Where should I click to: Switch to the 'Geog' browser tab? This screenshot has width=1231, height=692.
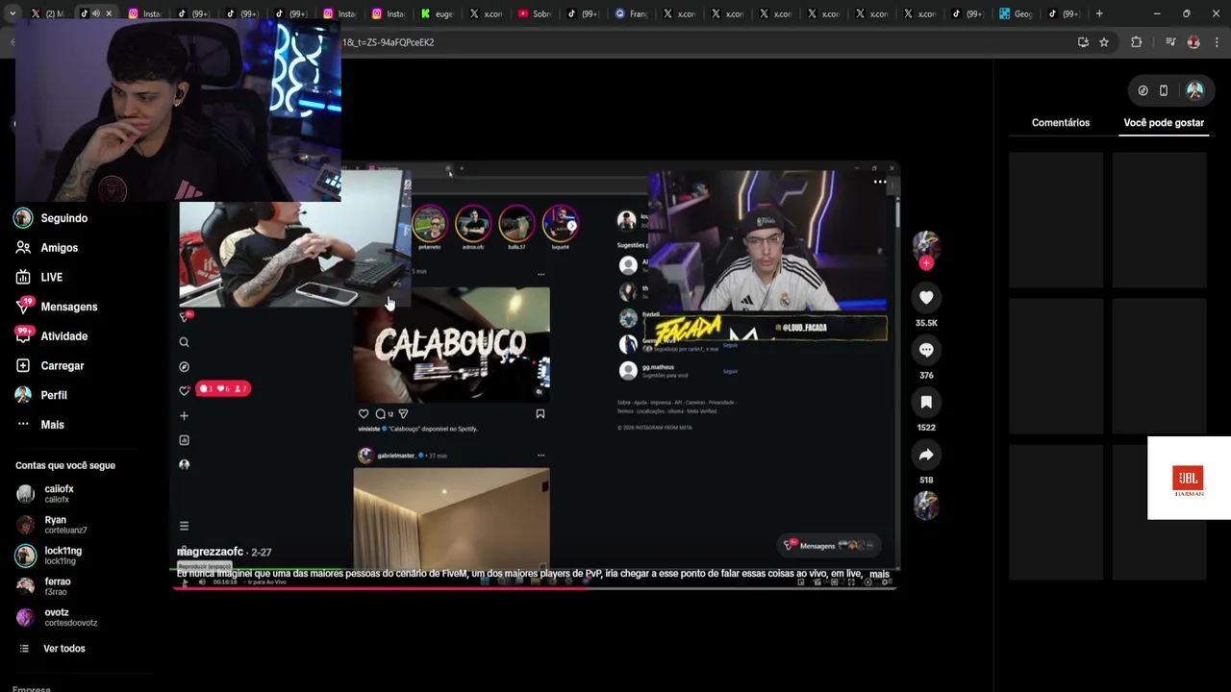1017,13
